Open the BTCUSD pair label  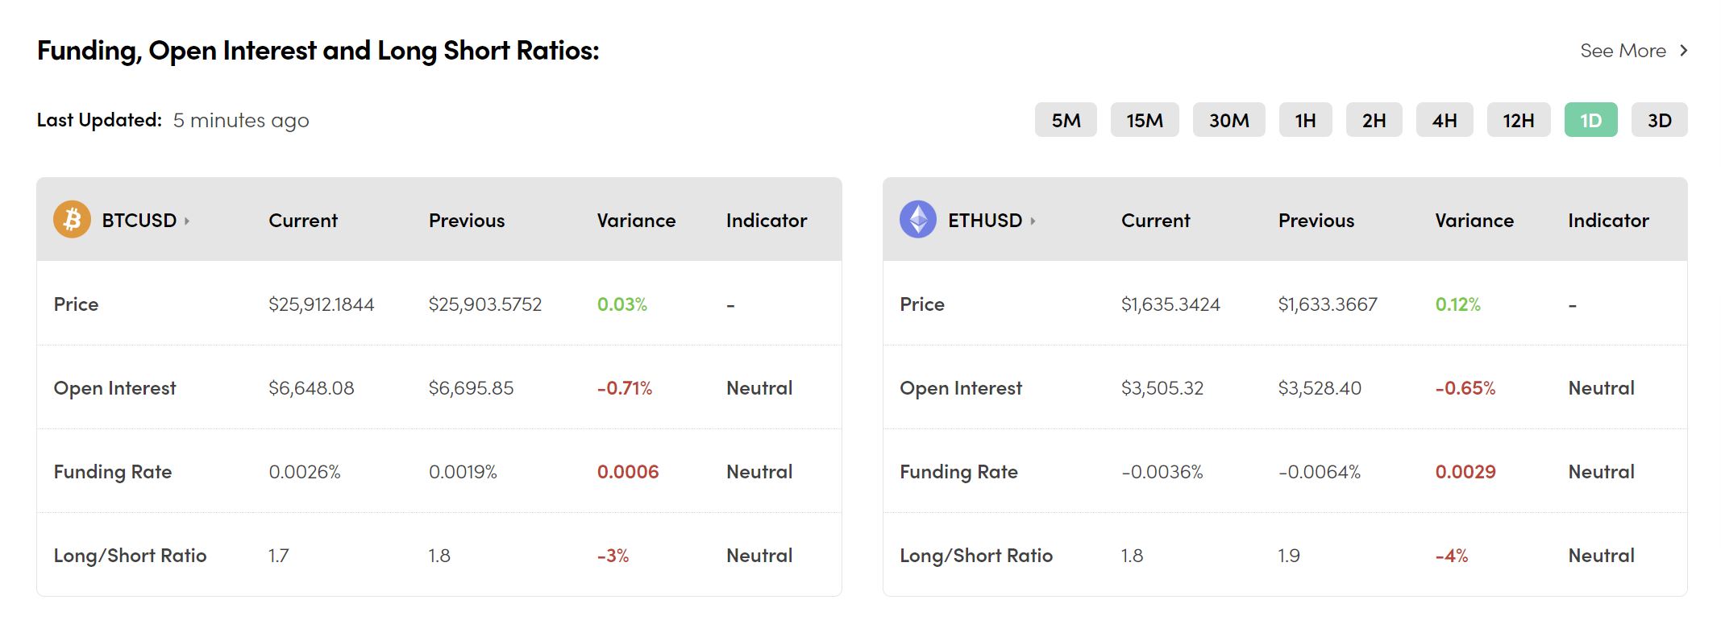139,221
